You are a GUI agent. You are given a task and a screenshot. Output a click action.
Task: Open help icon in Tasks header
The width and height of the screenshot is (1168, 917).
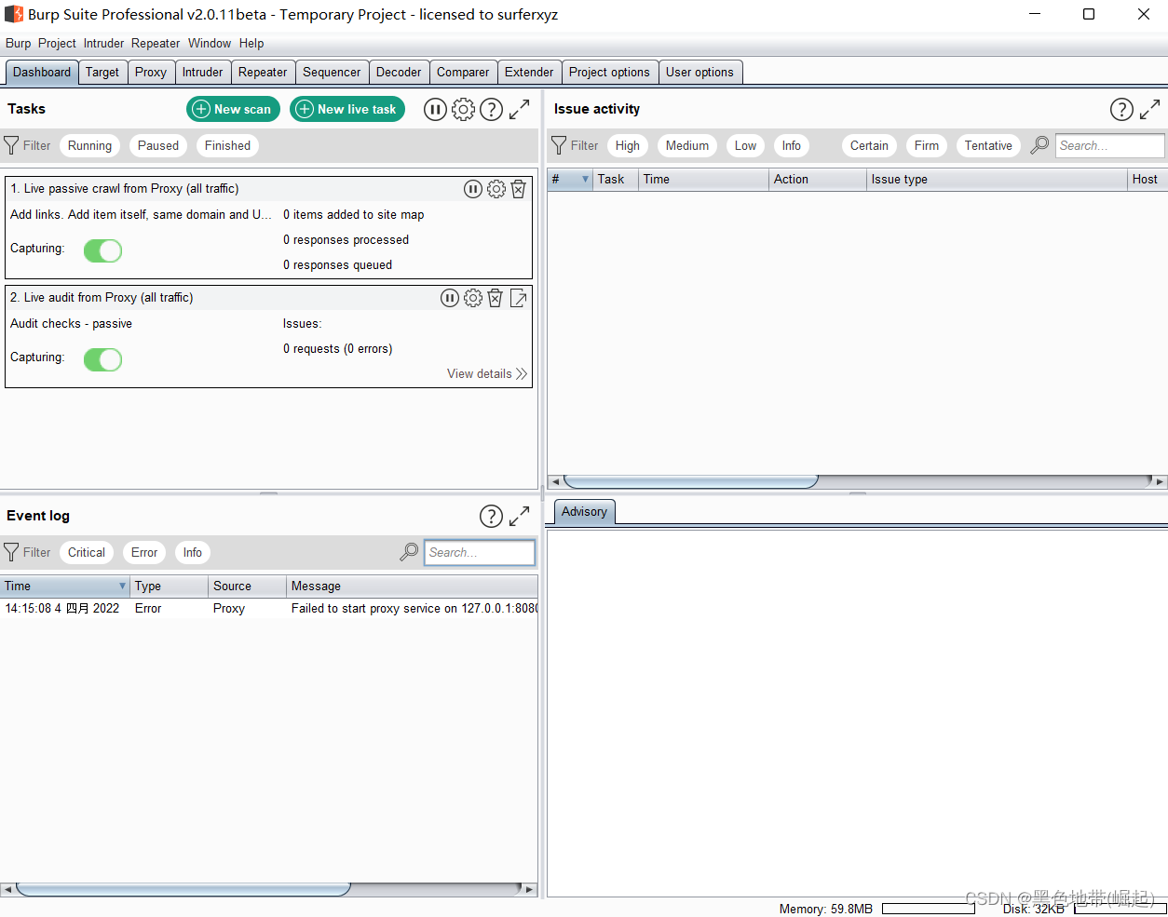tap(491, 109)
